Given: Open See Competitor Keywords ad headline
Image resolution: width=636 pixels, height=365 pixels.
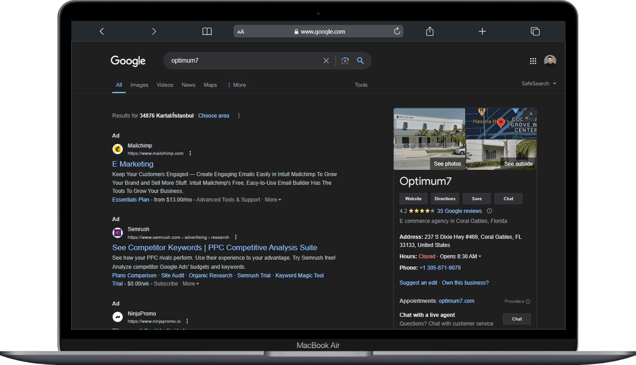Looking at the screenshot, I should [x=215, y=248].
